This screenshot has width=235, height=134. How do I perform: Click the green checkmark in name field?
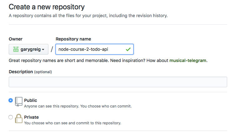point(128,49)
